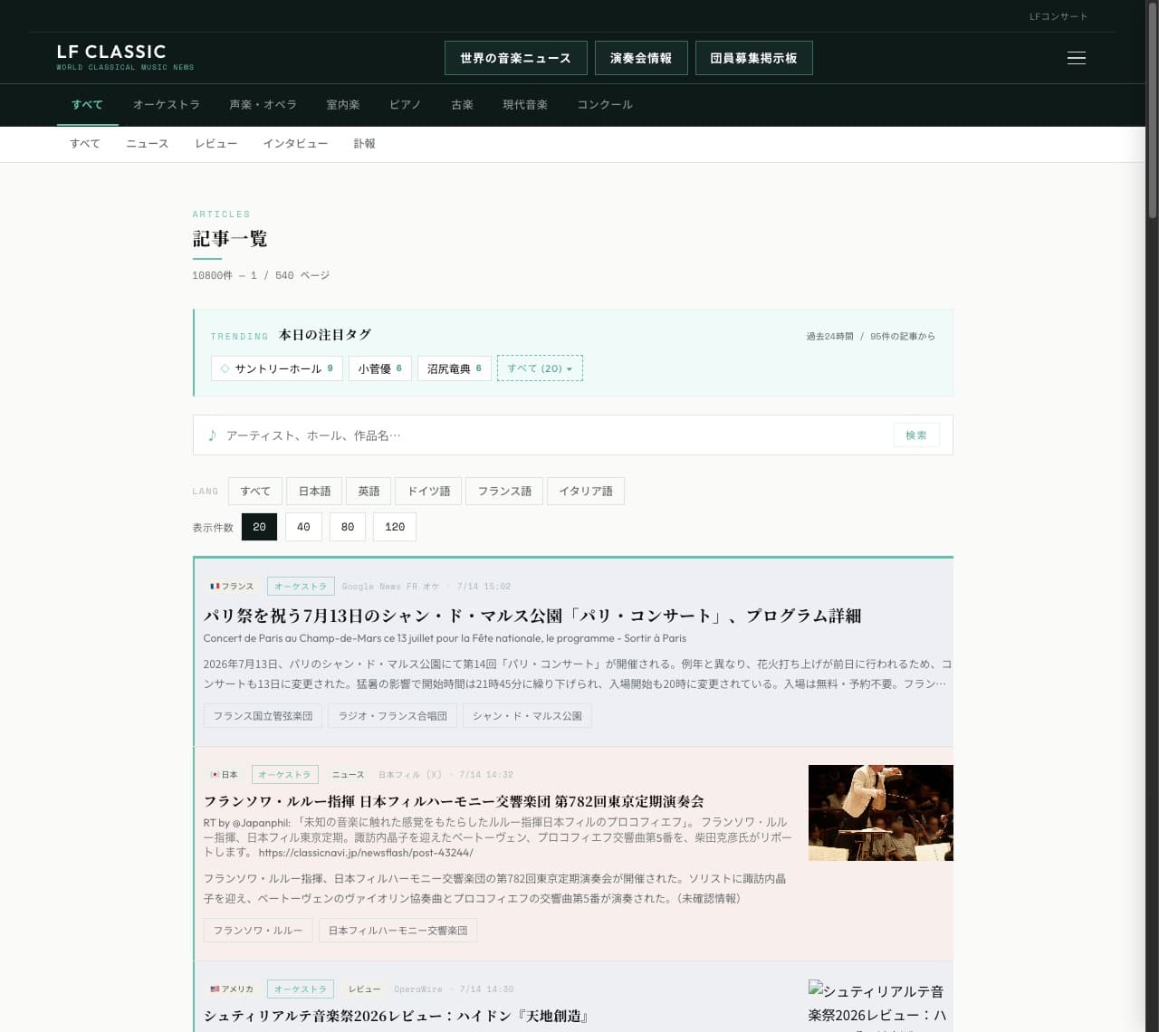Click the US flag アメリカ label

pyautogui.click(x=232, y=989)
